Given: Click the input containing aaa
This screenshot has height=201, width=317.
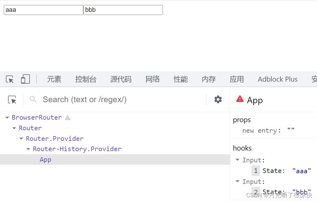Looking at the screenshot, I should click(x=43, y=10).
